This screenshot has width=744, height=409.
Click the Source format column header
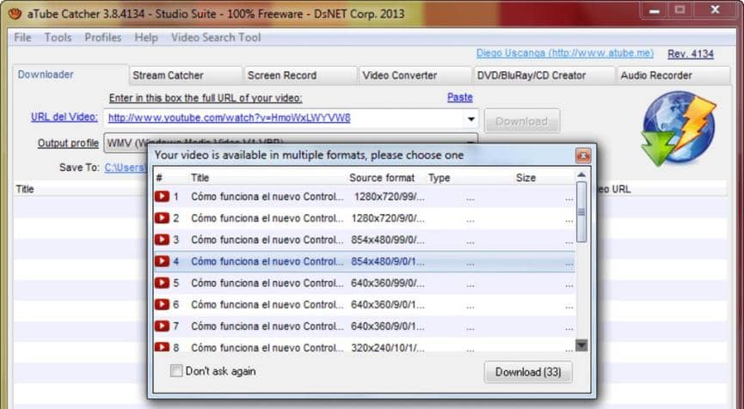[x=382, y=178]
